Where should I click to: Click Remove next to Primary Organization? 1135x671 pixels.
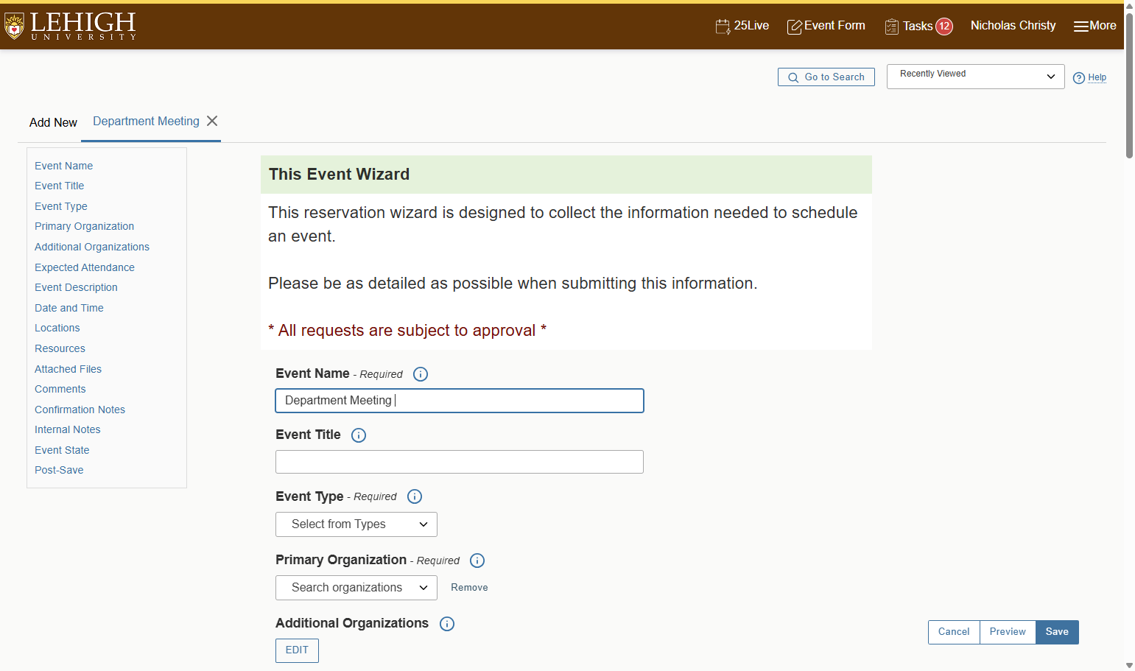click(x=469, y=588)
